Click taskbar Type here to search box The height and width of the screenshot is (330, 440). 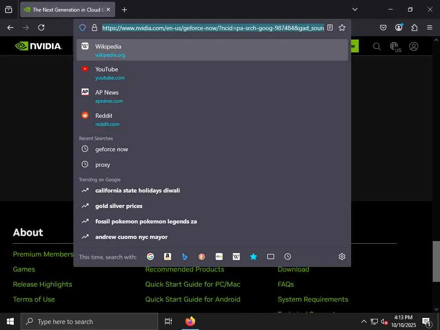click(x=89, y=321)
